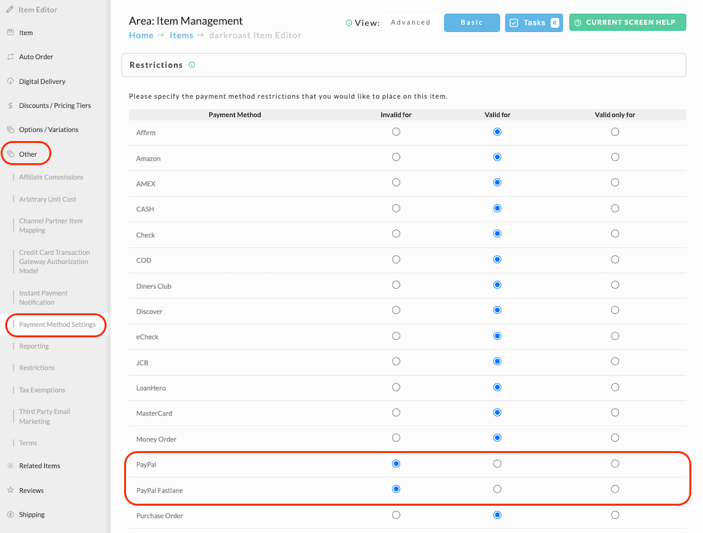
Task: Open Options / Variations section
Action: coord(49,129)
